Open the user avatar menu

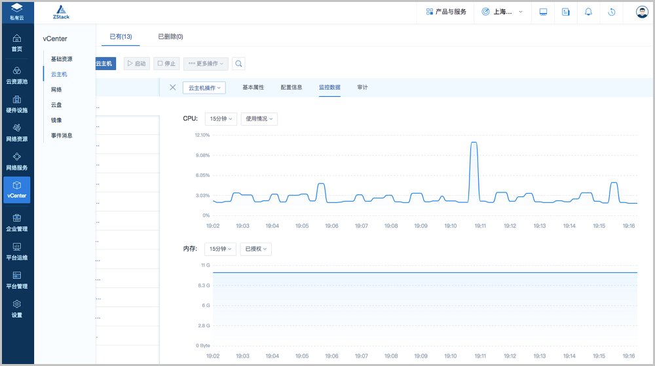(x=642, y=12)
